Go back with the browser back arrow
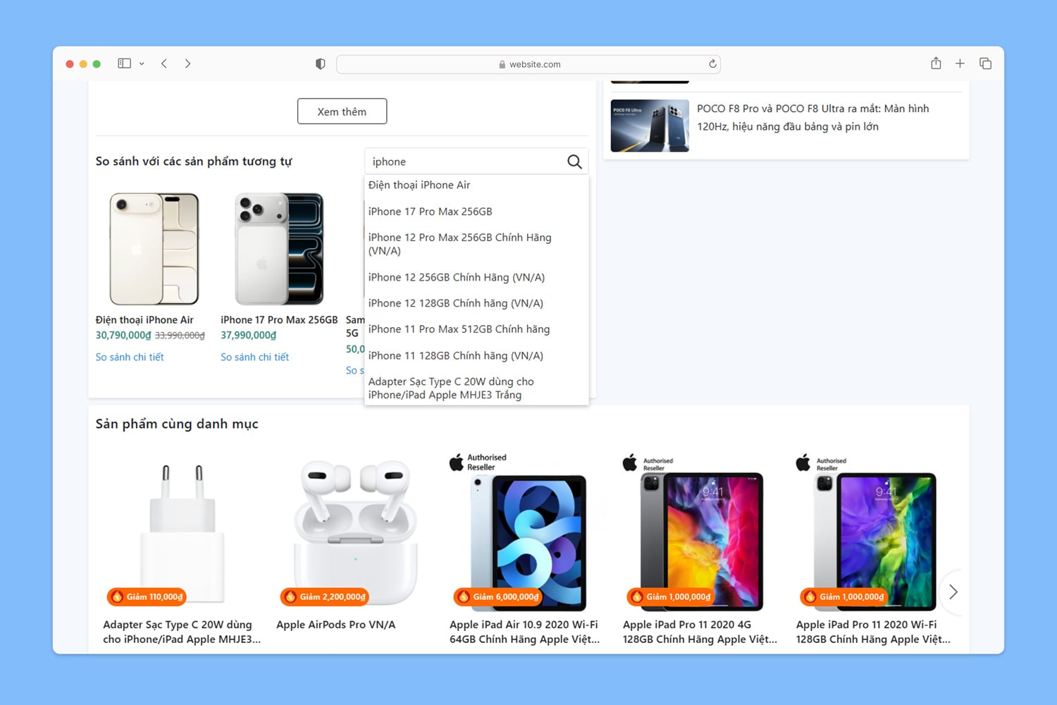The height and width of the screenshot is (705, 1057). pos(164,63)
